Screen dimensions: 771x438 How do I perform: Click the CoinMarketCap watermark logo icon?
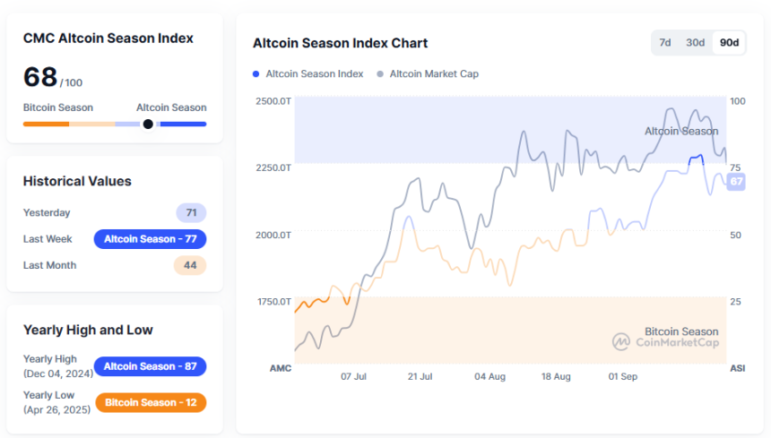(x=621, y=341)
